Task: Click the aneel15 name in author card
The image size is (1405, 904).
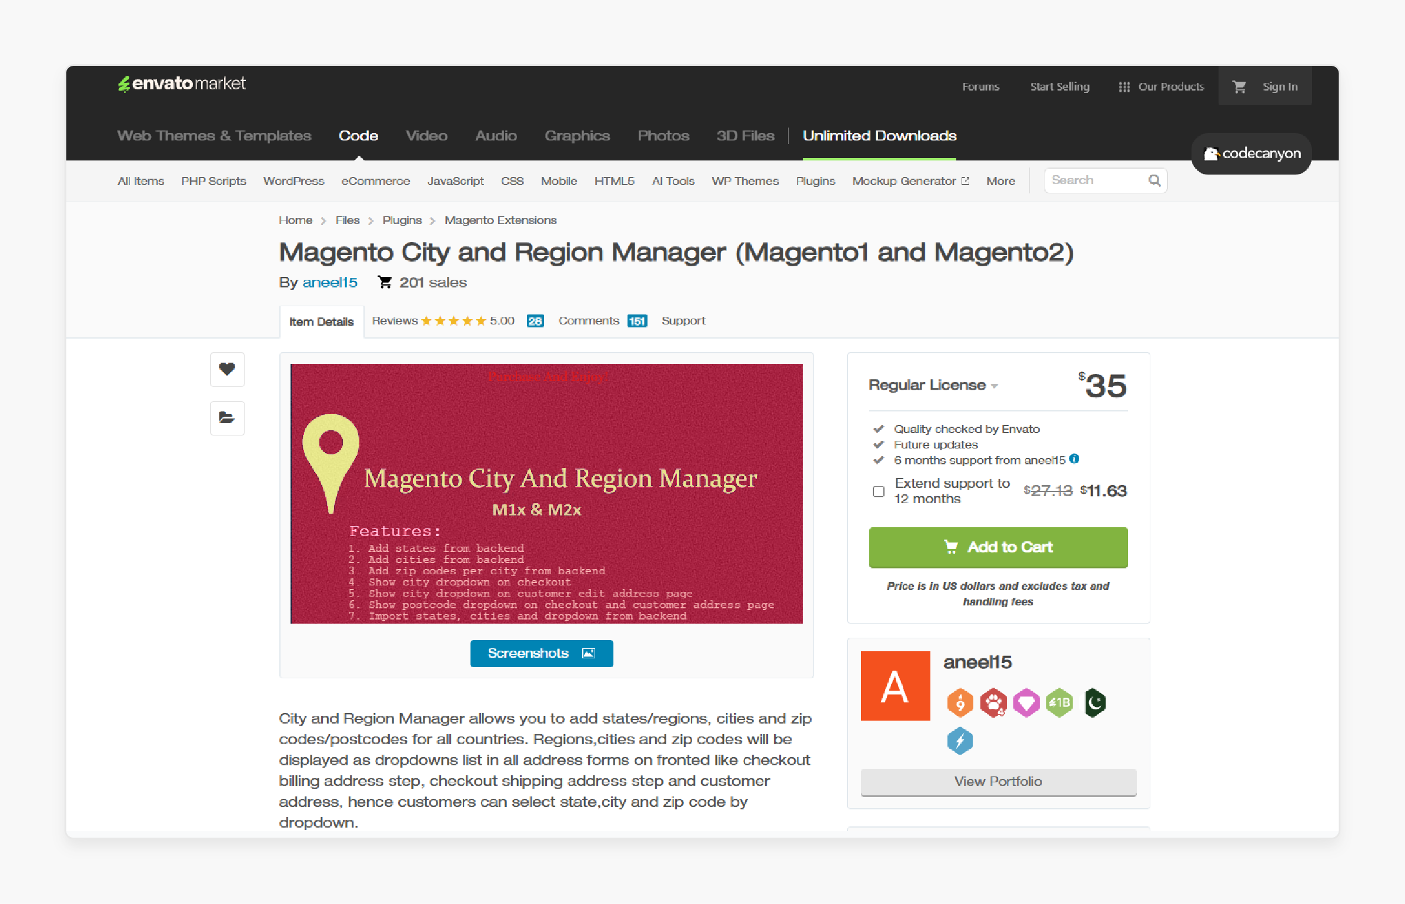Action: [x=977, y=662]
